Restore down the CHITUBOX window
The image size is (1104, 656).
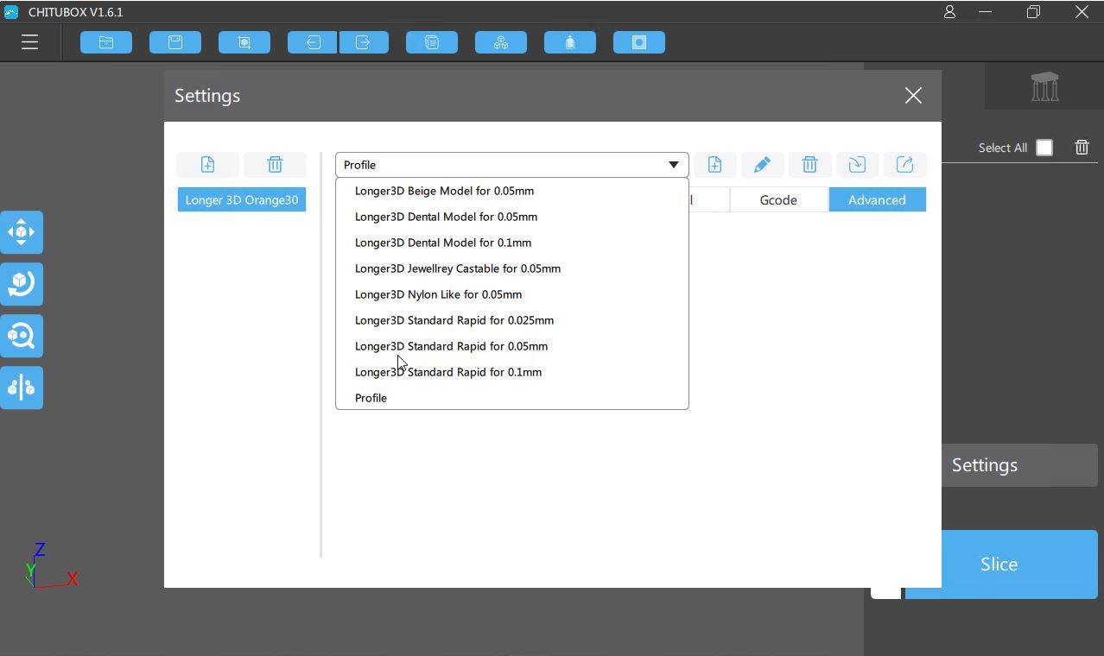point(1033,12)
